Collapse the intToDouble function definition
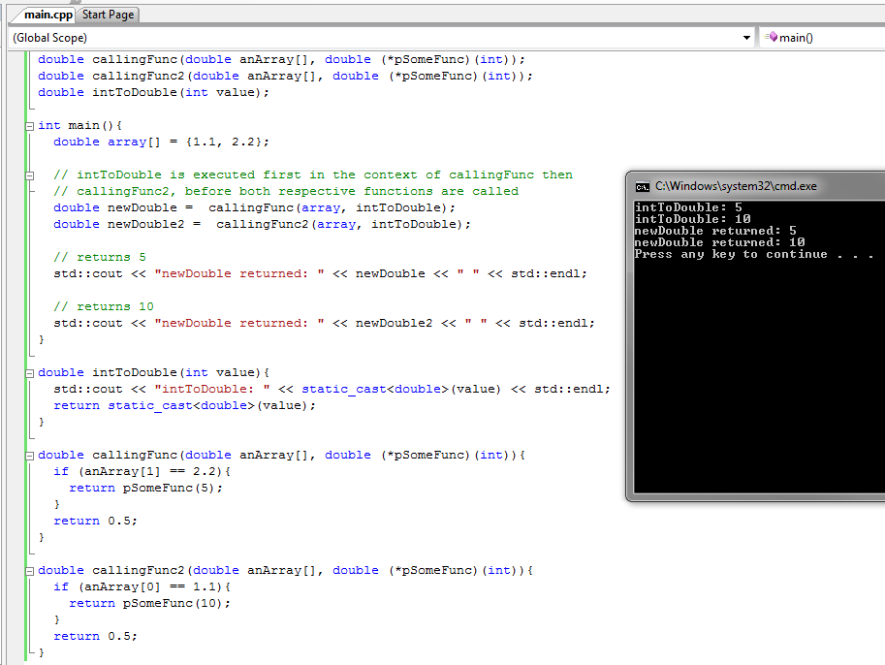Image resolution: width=885 pixels, height=665 pixels. coord(30,373)
